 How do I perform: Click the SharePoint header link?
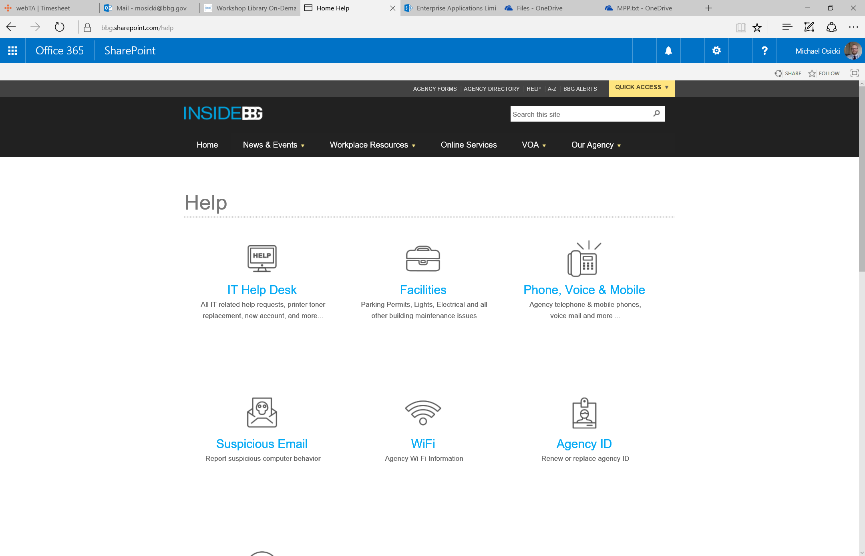tap(130, 51)
